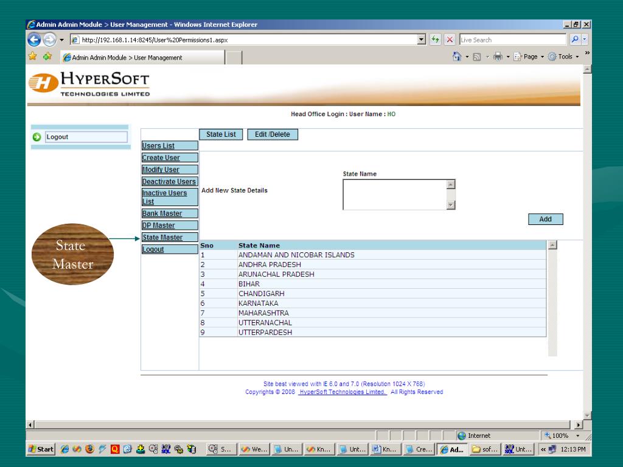Click the state grid scroll up arrow

[x=552, y=245]
